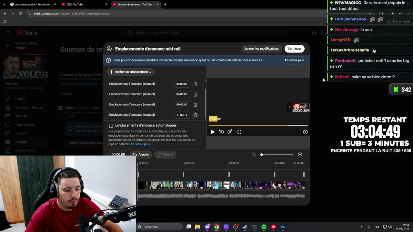The width and height of the screenshot is (413, 232).
Task: Open File Explorer from the taskbar
Action: point(198,227)
